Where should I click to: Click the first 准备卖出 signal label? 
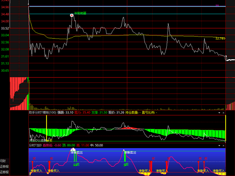point(76,152)
